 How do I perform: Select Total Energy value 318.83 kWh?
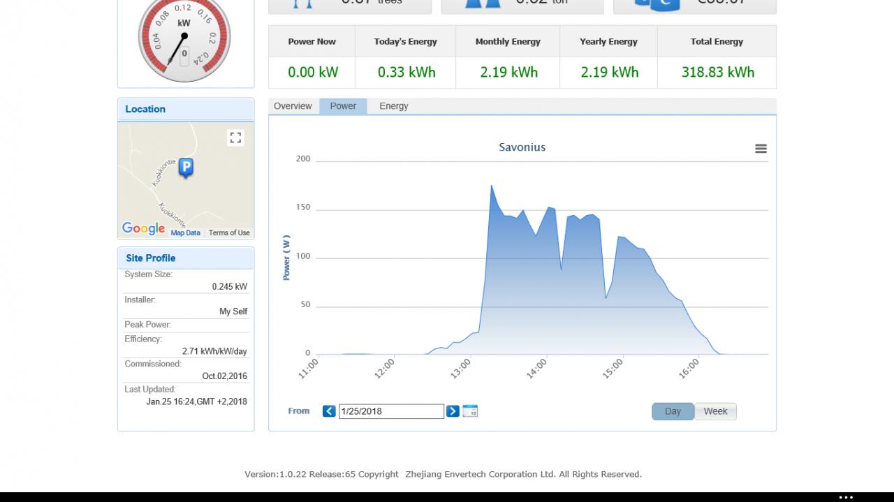[x=717, y=72]
